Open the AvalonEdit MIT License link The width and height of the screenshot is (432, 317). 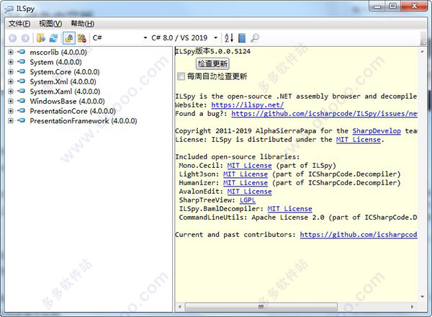click(249, 192)
